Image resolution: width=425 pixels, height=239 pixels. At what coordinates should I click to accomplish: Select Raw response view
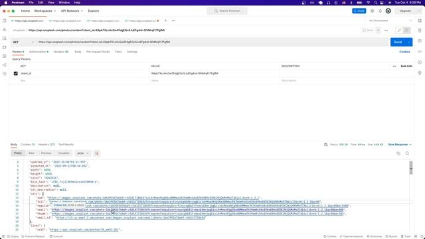pyautogui.click(x=31, y=153)
